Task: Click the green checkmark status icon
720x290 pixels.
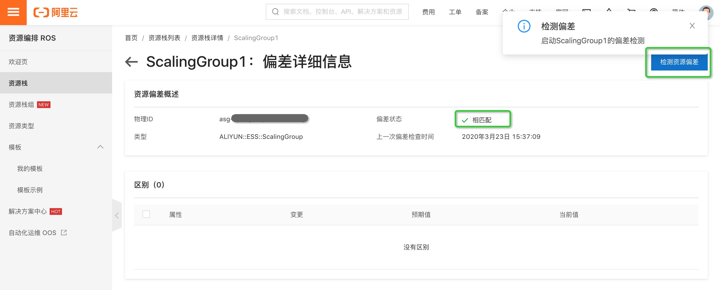Action: (x=465, y=120)
